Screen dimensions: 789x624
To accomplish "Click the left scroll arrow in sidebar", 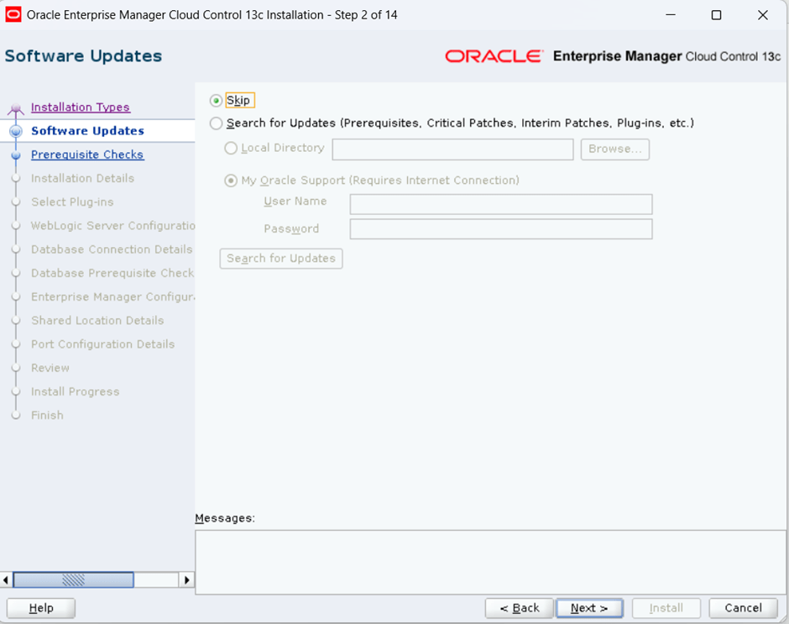I will [7, 579].
